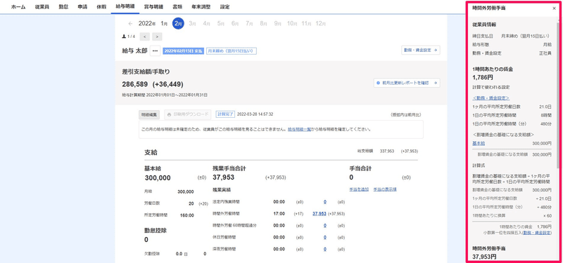
Task: Click the 明細編集 button
Action: click(148, 114)
